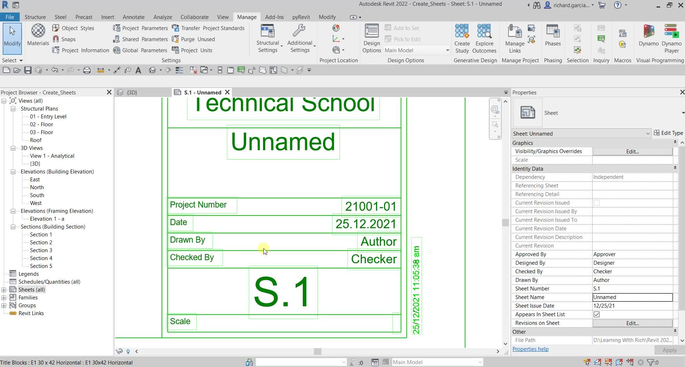Launch Dynamo

(648, 35)
